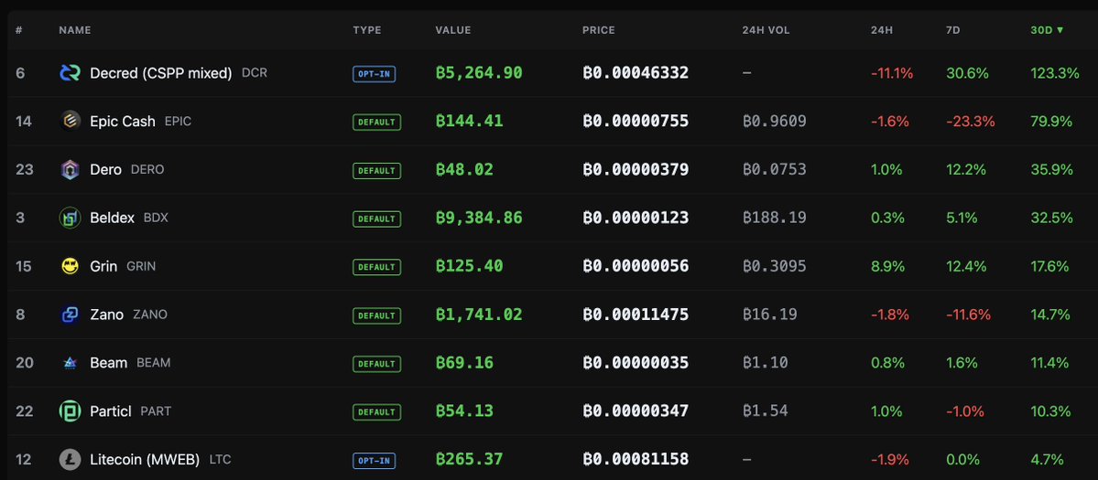This screenshot has width=1098, height=480.
Task: Open the Litecoin (MWEB) coin page
Action: pyautogui.click(x=145, y=459)
